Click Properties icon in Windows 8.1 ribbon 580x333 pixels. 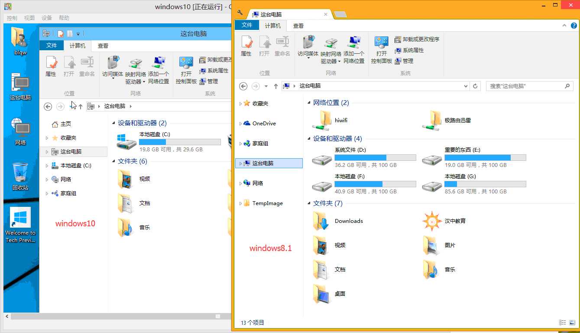[x=246, y=46]
